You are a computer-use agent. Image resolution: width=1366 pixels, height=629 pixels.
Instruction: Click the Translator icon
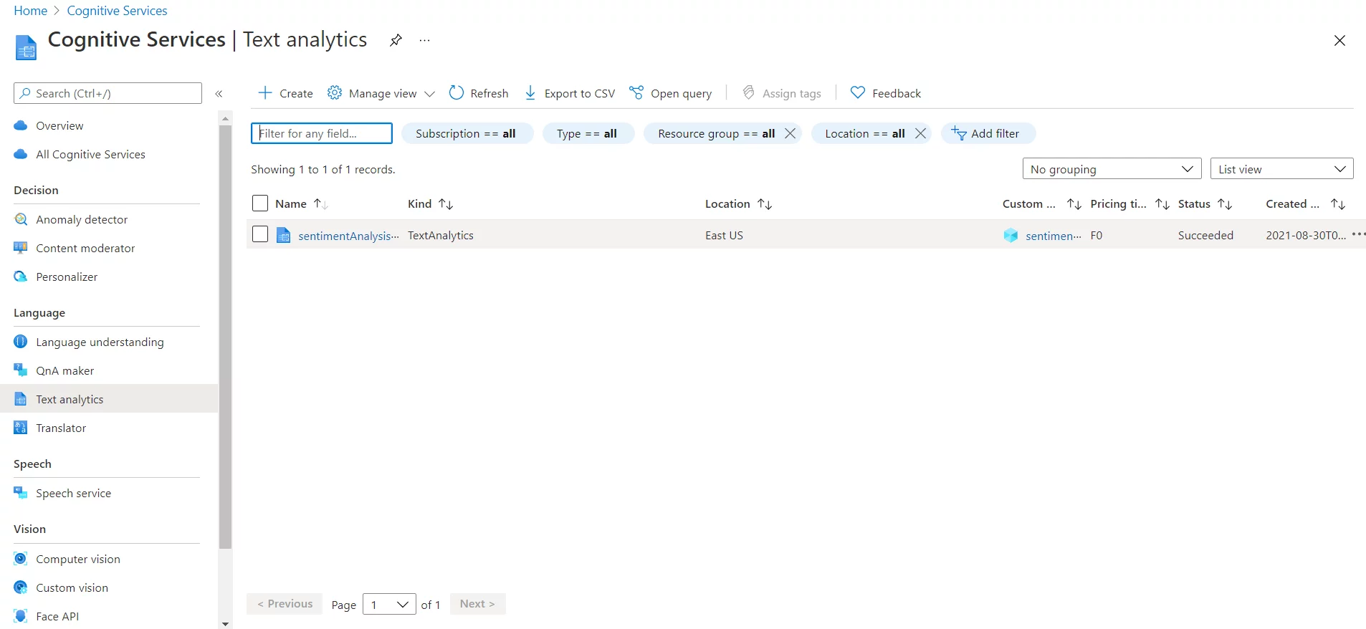click(x=21, y=428)
